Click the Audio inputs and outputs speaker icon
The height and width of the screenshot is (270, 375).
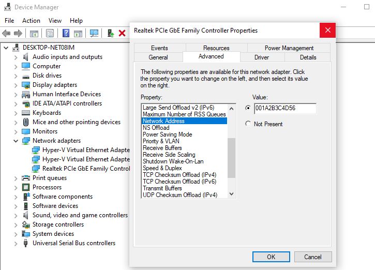click(x=25, y=57)
